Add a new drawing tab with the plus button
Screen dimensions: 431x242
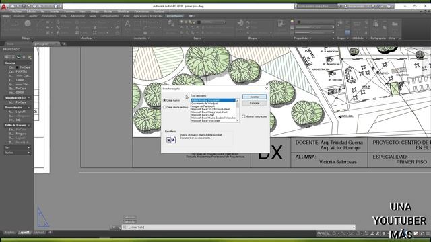tap(64, 44)
